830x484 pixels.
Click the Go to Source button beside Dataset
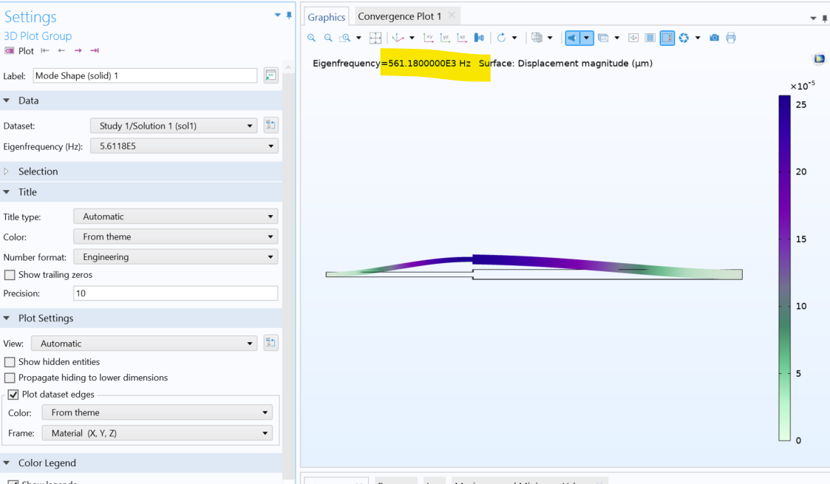coord(271,126)
